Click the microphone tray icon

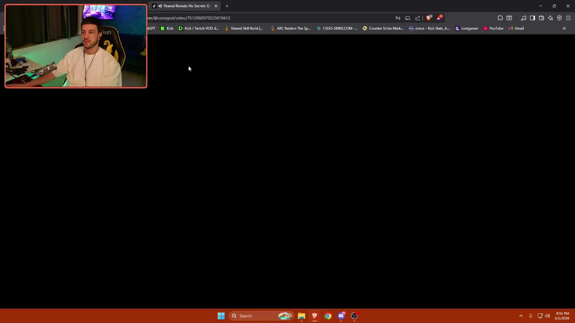click(531, 316)
